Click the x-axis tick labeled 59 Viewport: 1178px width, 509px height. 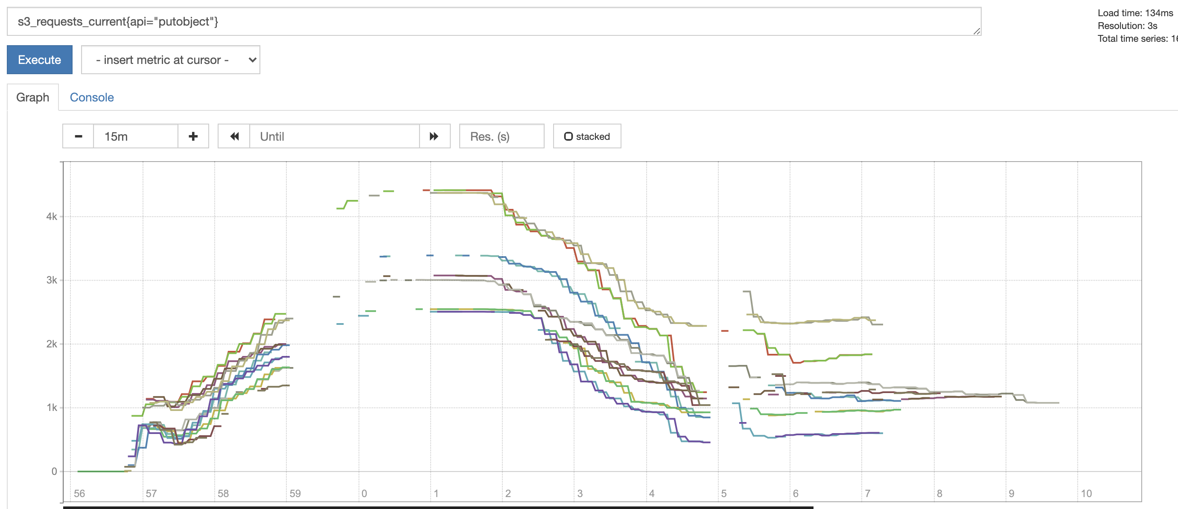tap(295, 494)
